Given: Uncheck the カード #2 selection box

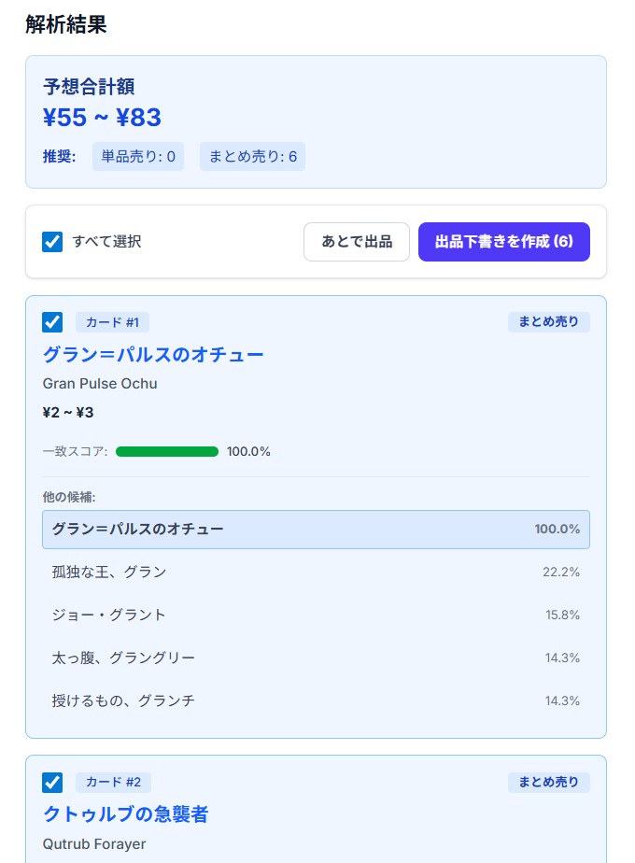Looking at the screenshot, I should (52, 783).
